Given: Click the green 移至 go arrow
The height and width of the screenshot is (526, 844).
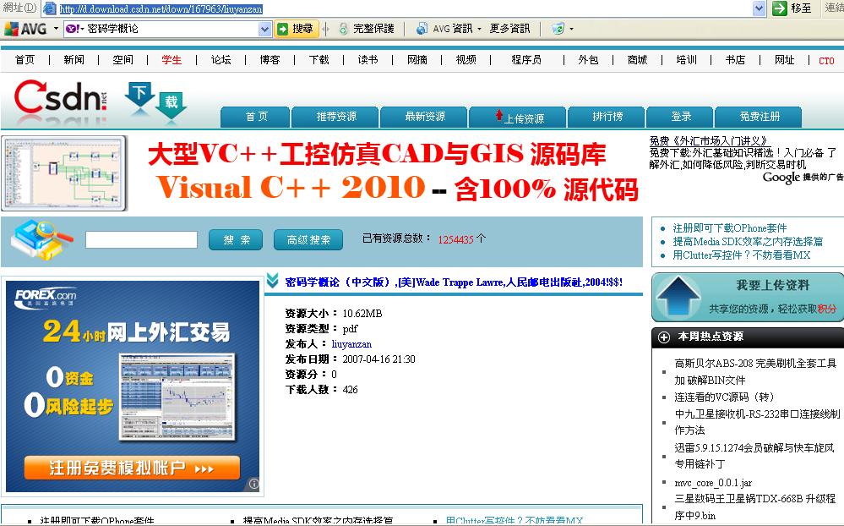Looking at the screenshot, I should click(x=780, y=8).
